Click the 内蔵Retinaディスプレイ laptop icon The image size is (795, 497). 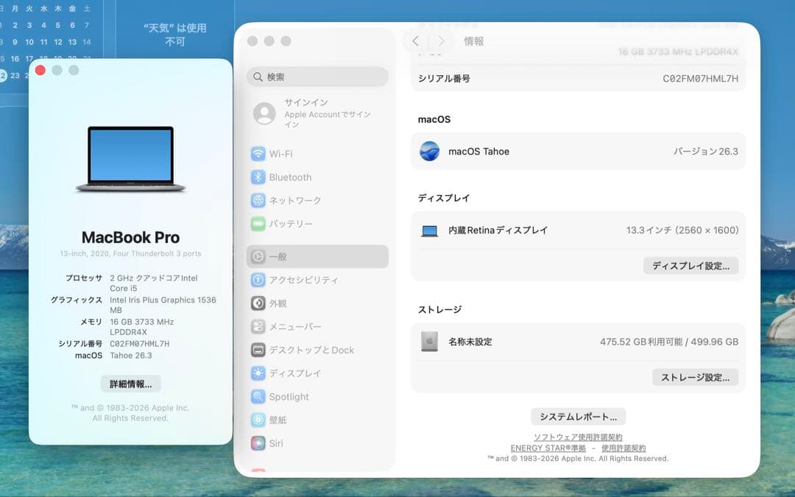[x=429, y=230]
